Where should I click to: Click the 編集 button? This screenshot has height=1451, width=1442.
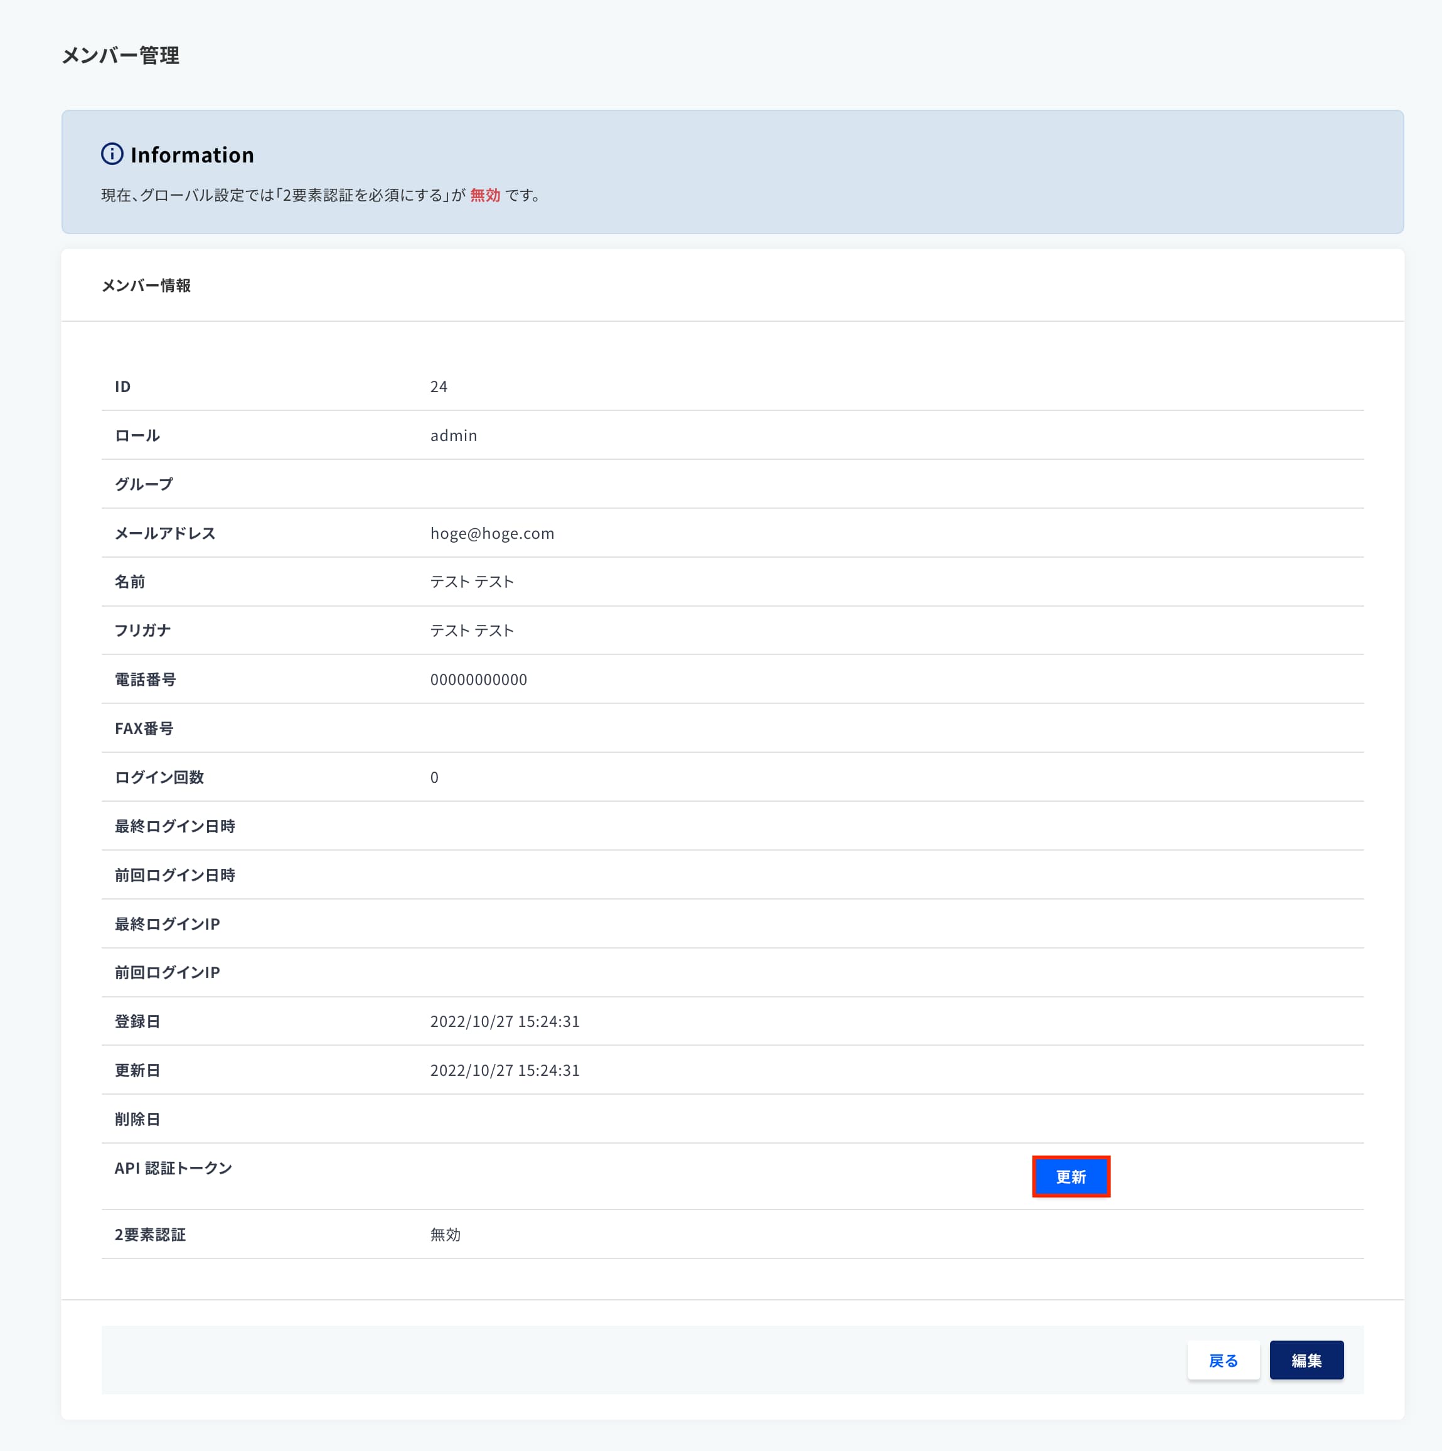click(x=1305, y=1359)
